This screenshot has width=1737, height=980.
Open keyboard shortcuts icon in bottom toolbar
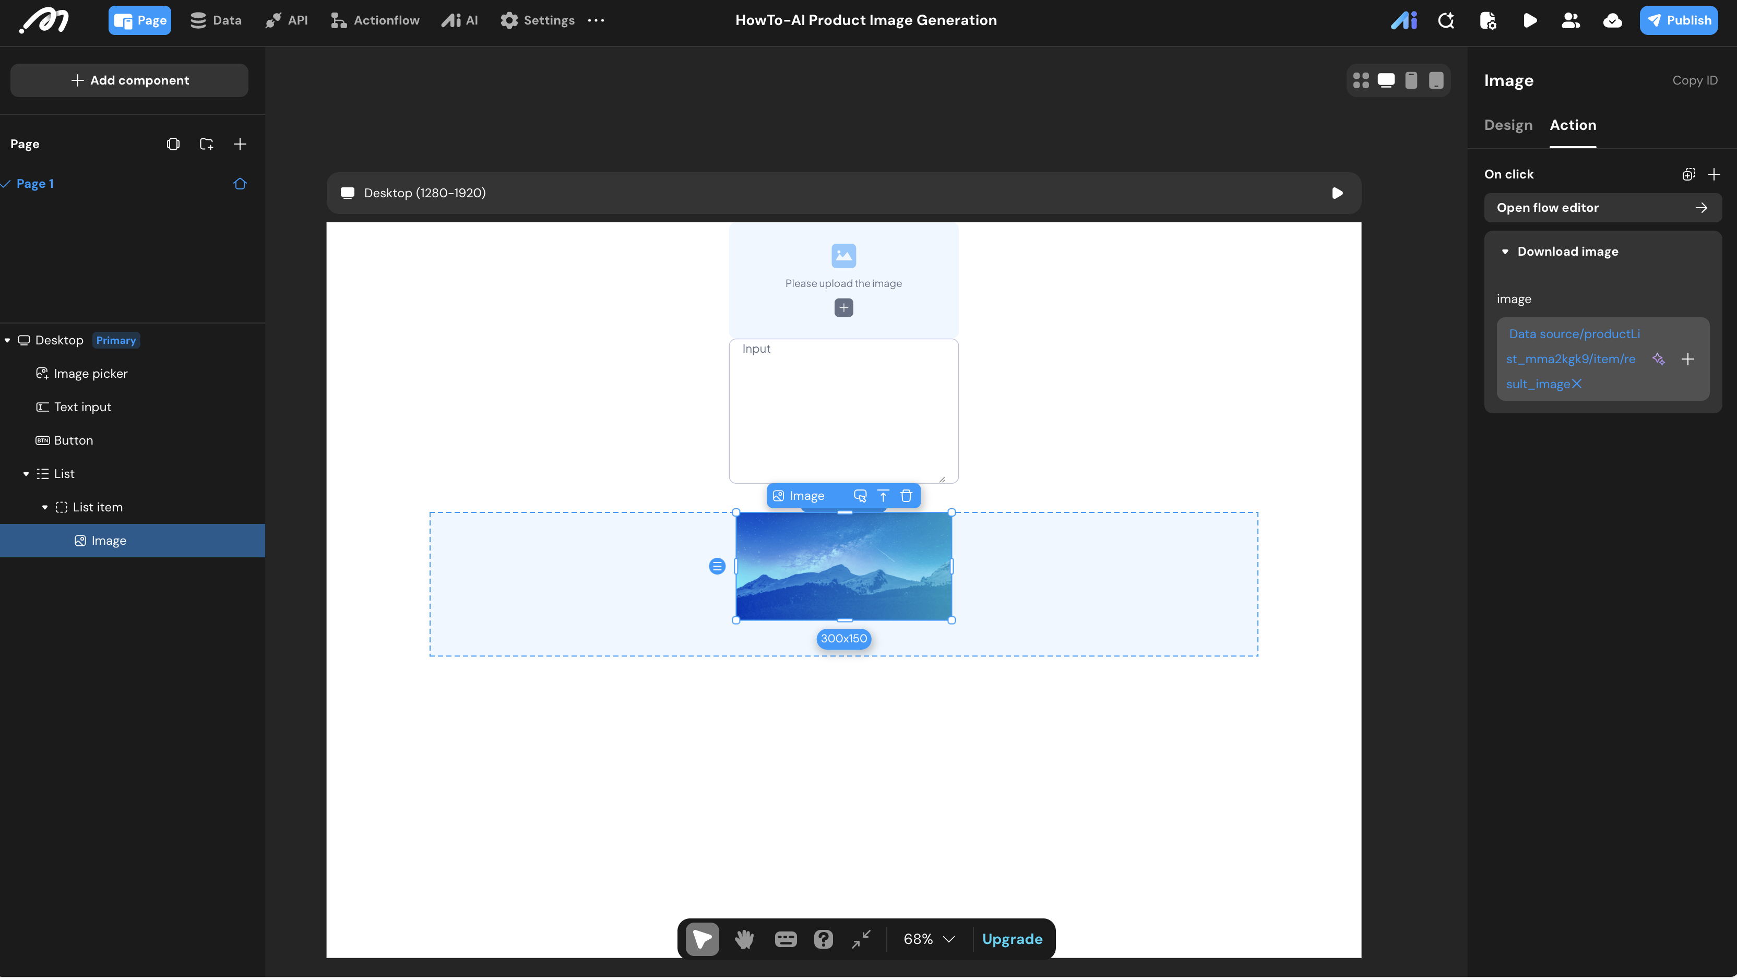tap(785, 939)
